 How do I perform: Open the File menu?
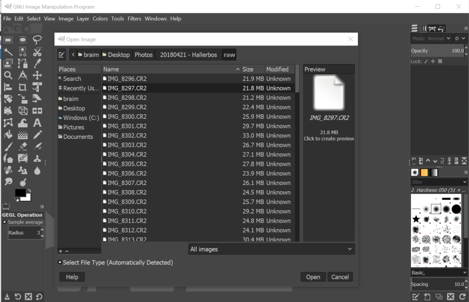pyautogui.click(x=7, y=18)
